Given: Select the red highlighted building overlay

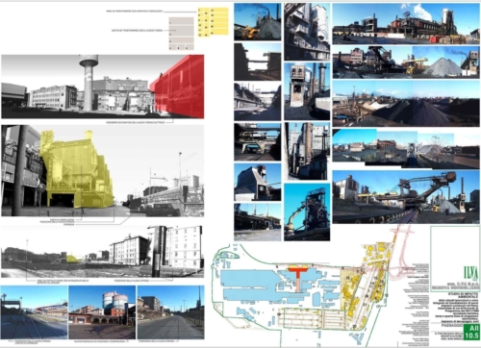Looking at the screenshot, I should (x=178, y=86).
